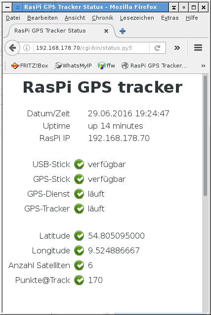Image resolution: width=211 pixels, height=315 pixels.
Task: Click the USB-Stick green check icon
Action: click(79, 164)
